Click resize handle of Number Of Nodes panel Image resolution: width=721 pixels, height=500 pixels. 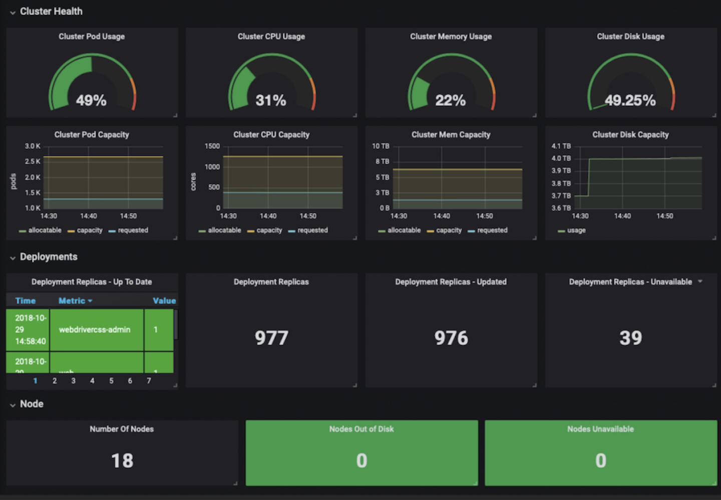click(x=235, y=483)
